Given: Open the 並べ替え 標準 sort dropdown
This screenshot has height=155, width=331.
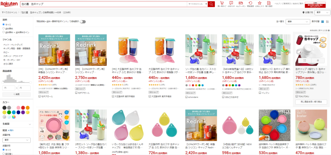Looking at the screenshot, I should 298,22.
